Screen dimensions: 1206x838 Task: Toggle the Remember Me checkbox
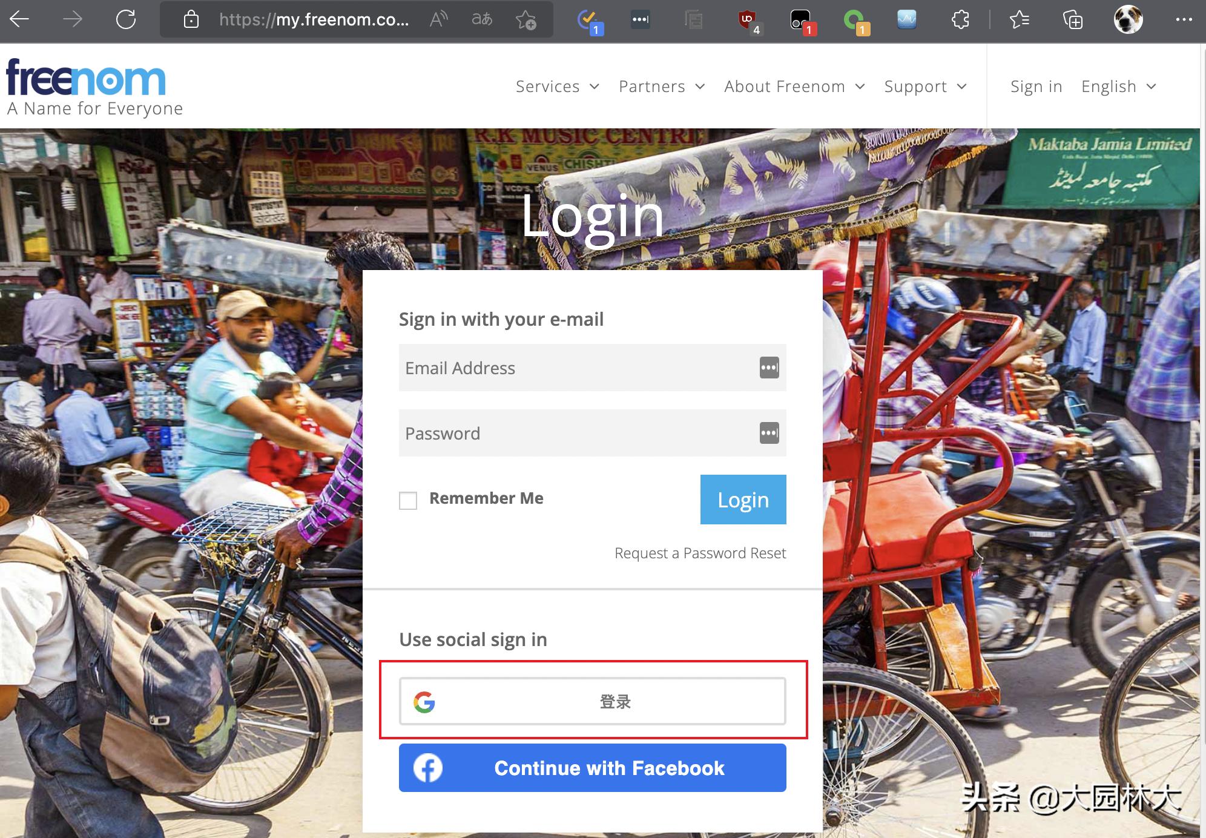point(408,500)
